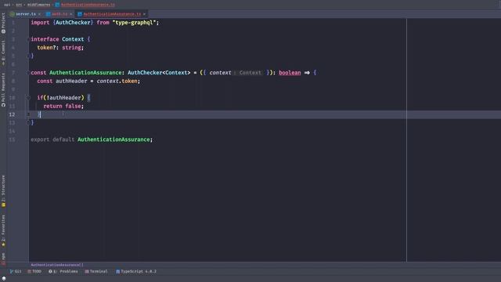Viewport: 501px width, 282px height.
Task: Click the Context inlay type hint
Action: (250, 73)
